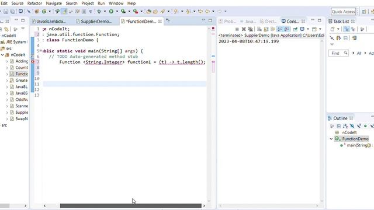This screenshot has width=374, height=210.
Task: Show hidden editor tabs list chevron
Action: point(168,20)
